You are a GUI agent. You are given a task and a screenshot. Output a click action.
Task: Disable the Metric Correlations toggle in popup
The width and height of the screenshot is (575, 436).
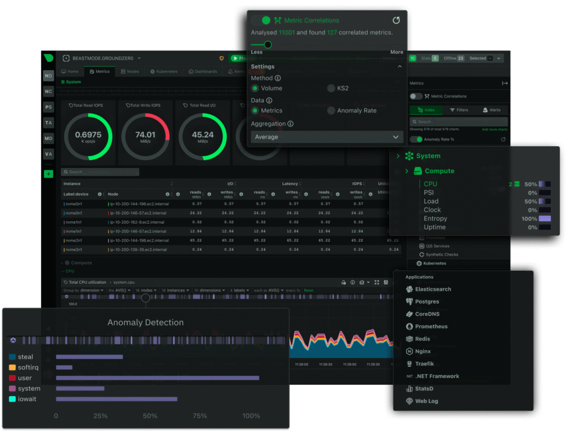pos(261,20)
